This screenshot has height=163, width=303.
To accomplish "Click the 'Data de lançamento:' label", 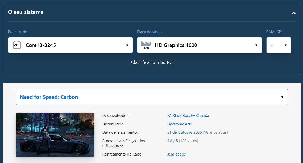I will [120, 132].
